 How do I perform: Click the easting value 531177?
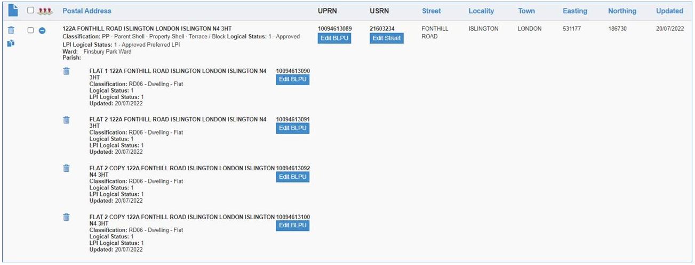coord(571,29)
